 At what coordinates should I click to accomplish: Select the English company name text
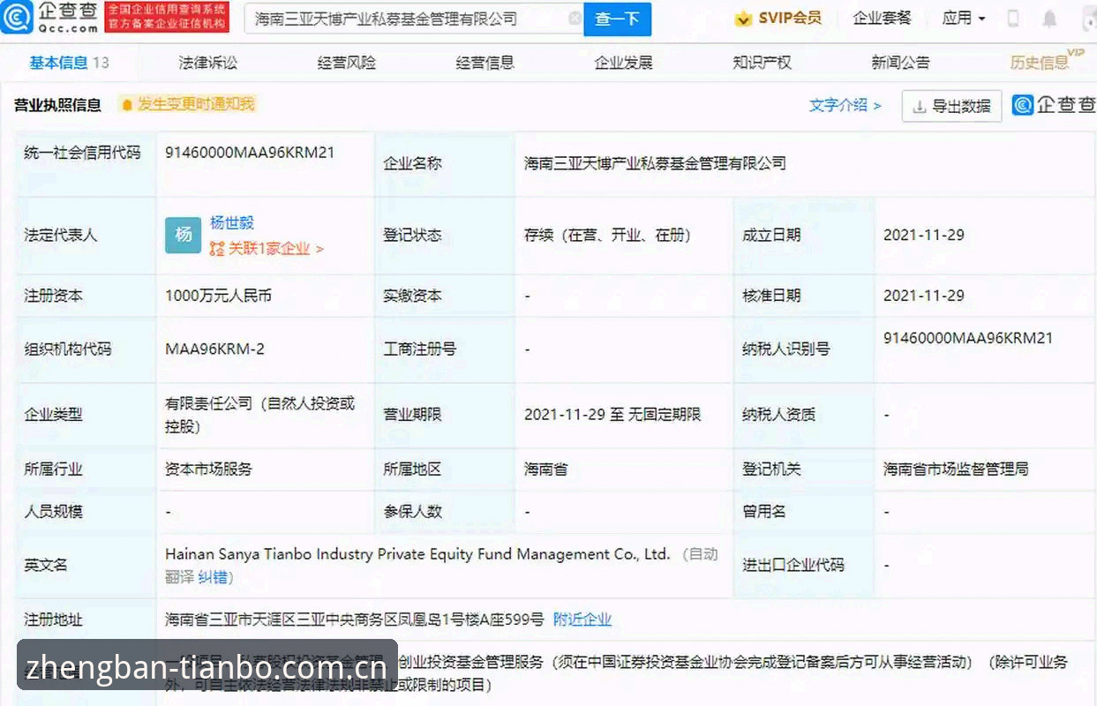(417, 555)
